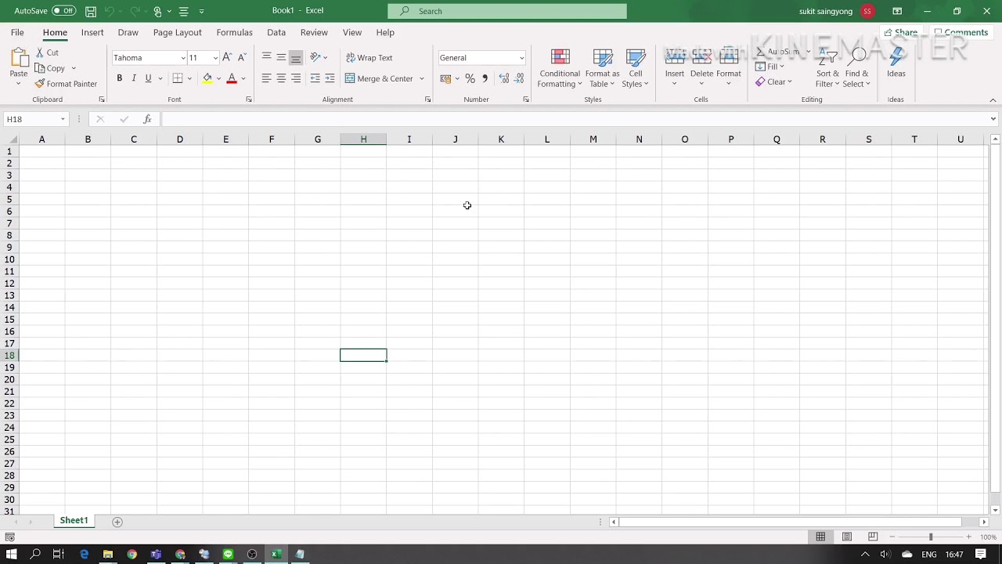This screenshot has height=564, width=1002.
Task: Click the Increase Indent icon
Action: tap(330, 78)
